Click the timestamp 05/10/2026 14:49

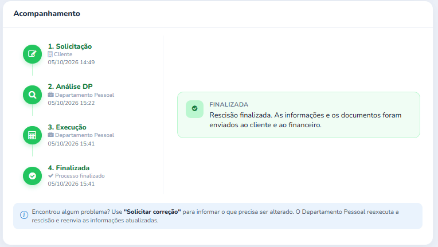(71, 62)
